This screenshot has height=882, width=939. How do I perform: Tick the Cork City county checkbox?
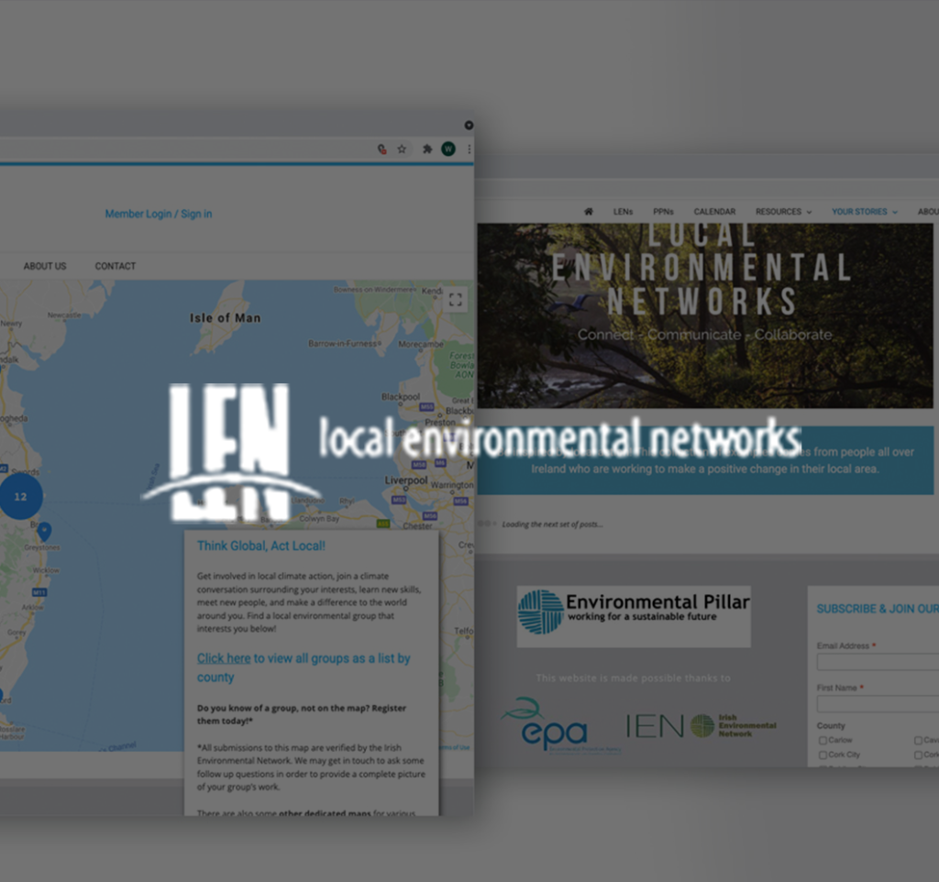click(823, 755)
